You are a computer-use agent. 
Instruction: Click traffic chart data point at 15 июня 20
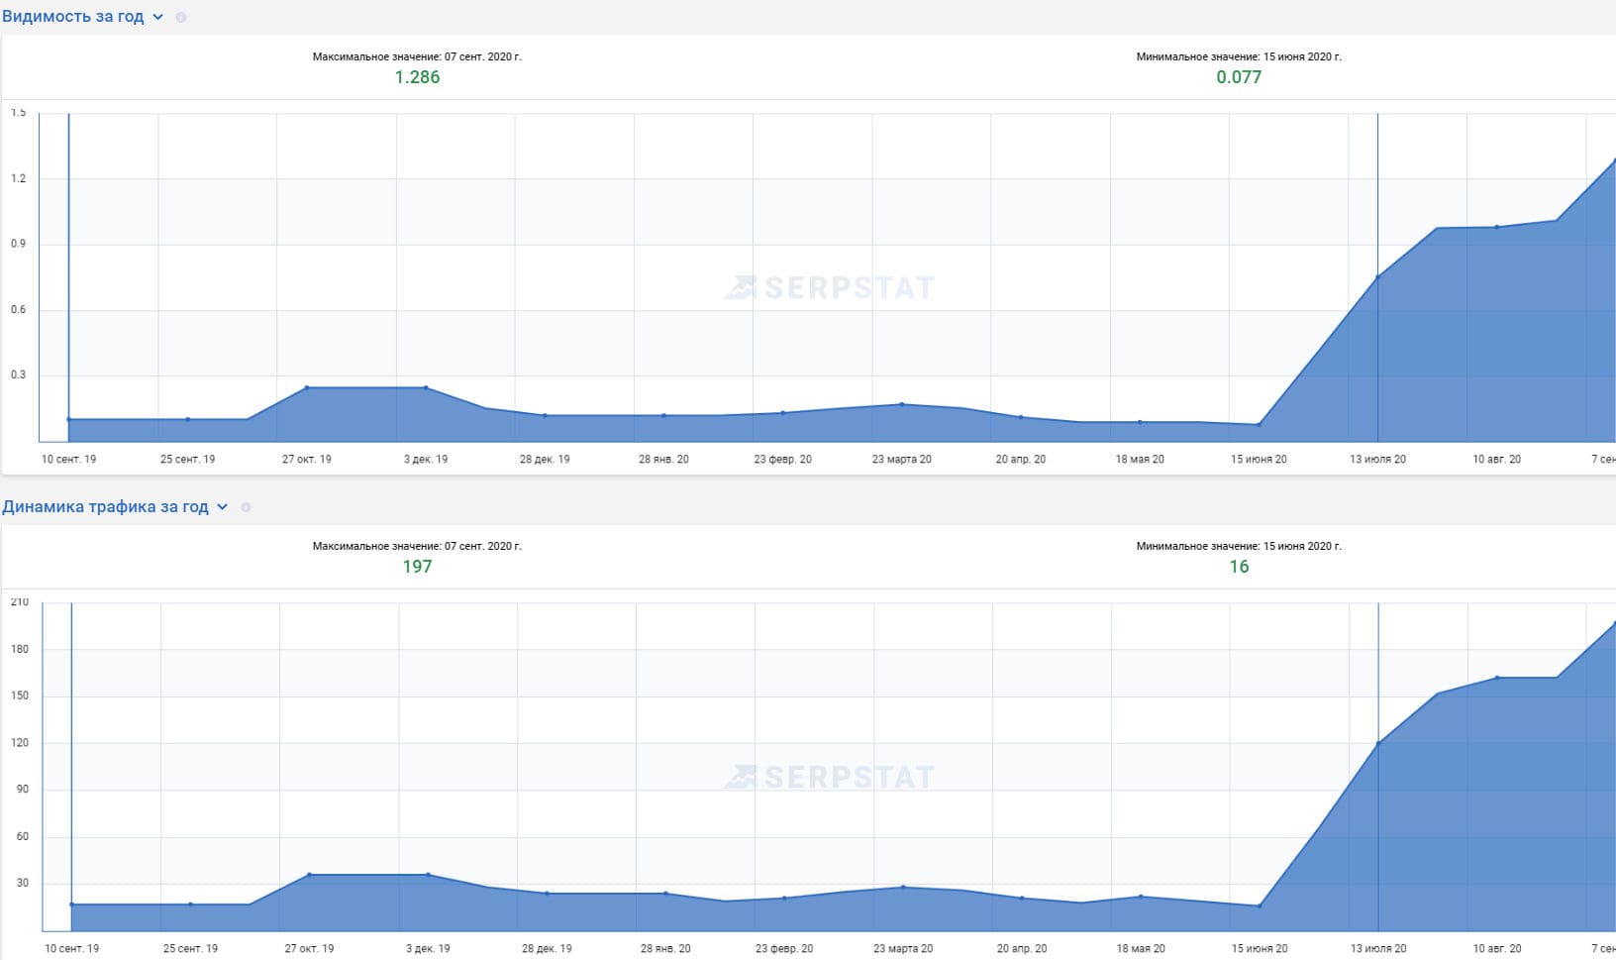(x=1260, y=906)
